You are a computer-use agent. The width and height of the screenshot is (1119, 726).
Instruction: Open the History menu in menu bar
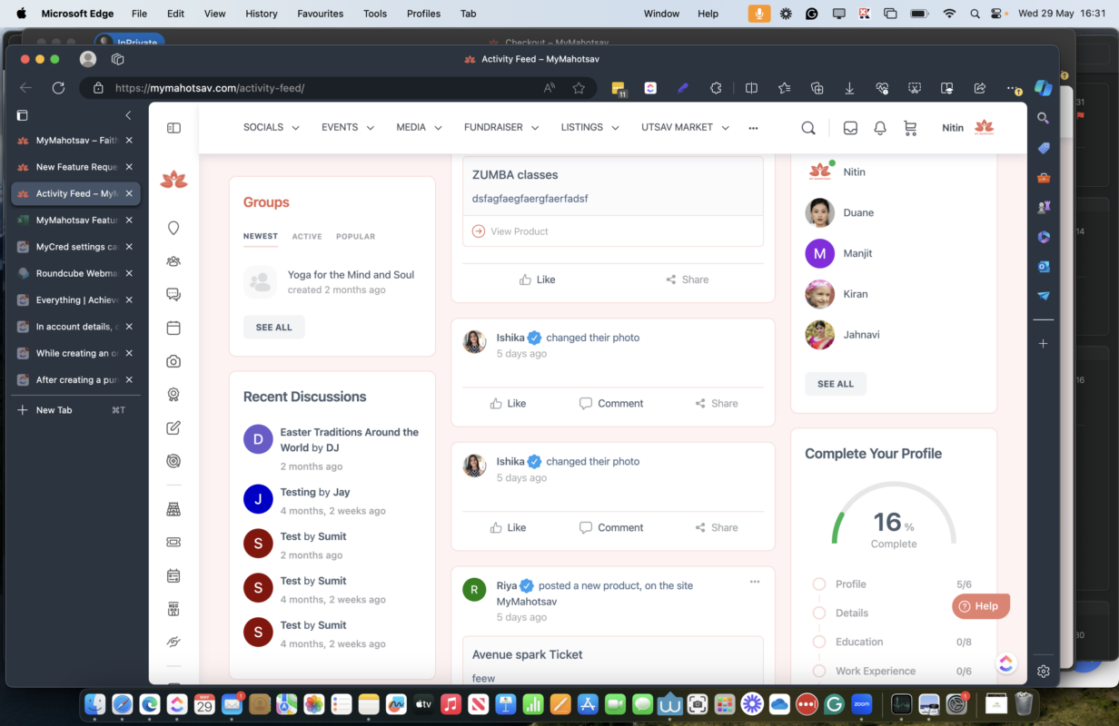[262, 14]
